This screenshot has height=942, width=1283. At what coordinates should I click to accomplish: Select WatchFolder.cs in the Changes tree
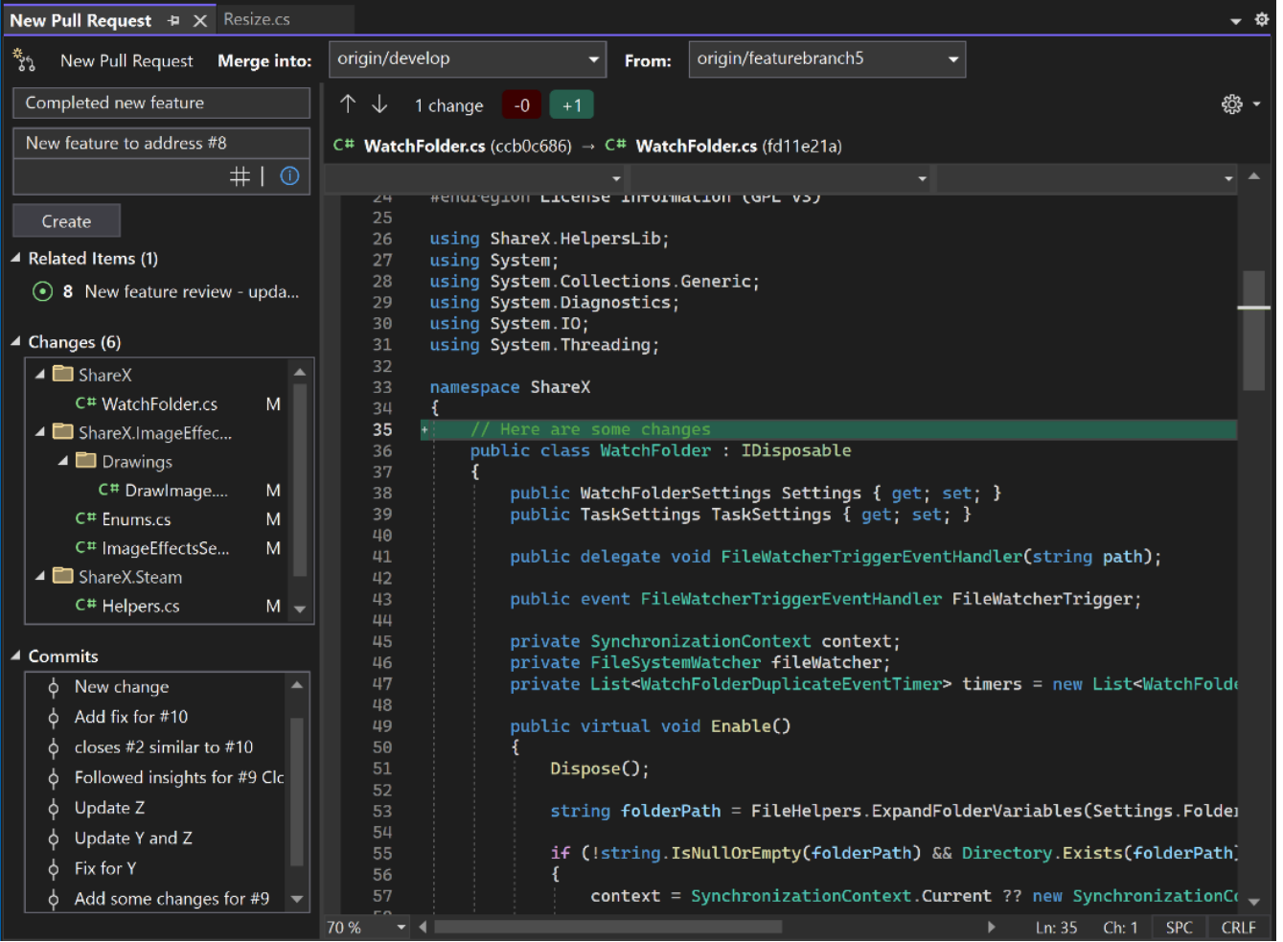159,404
